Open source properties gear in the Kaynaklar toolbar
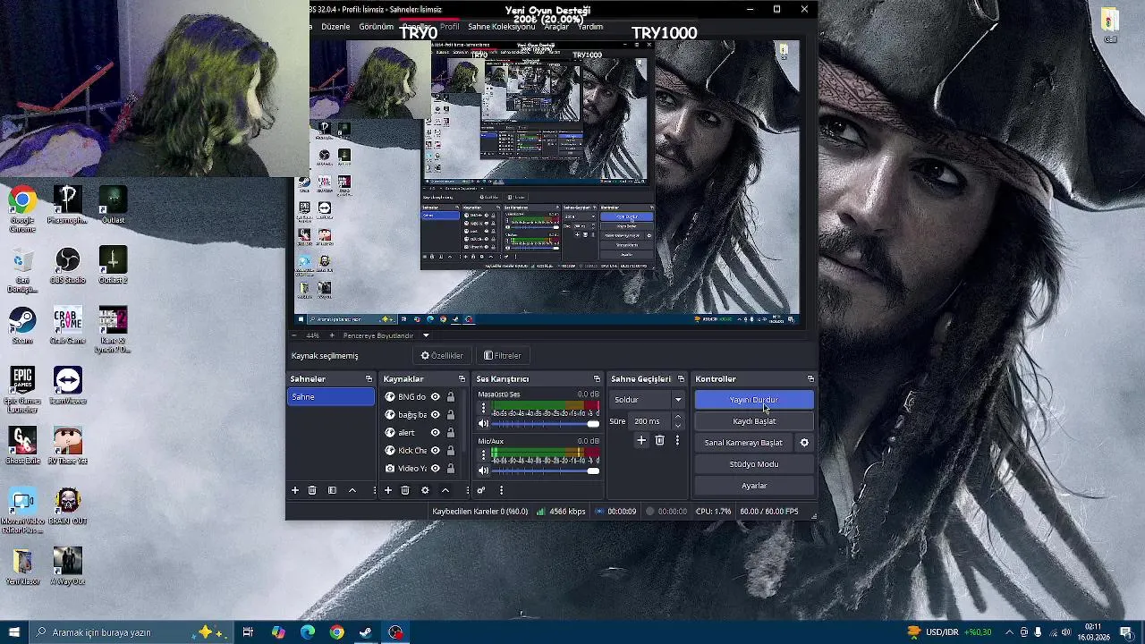 425,490
